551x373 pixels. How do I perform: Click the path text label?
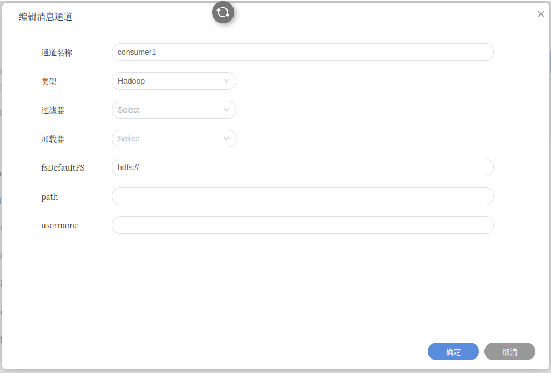pos(49,197)
